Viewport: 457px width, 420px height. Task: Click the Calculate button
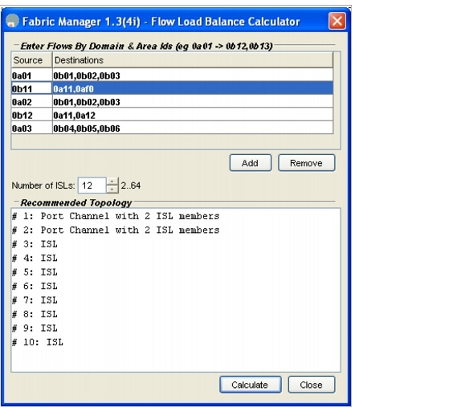[251, 385]
